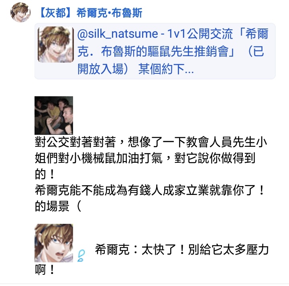The height and width of the screenshot is (286, 289).
Task: Click the line 姐們對小機械鼠加油打氣
Action: 145,158
